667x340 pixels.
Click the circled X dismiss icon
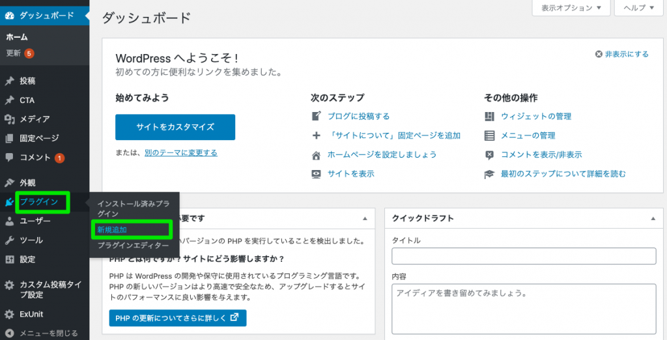point(599,54)
